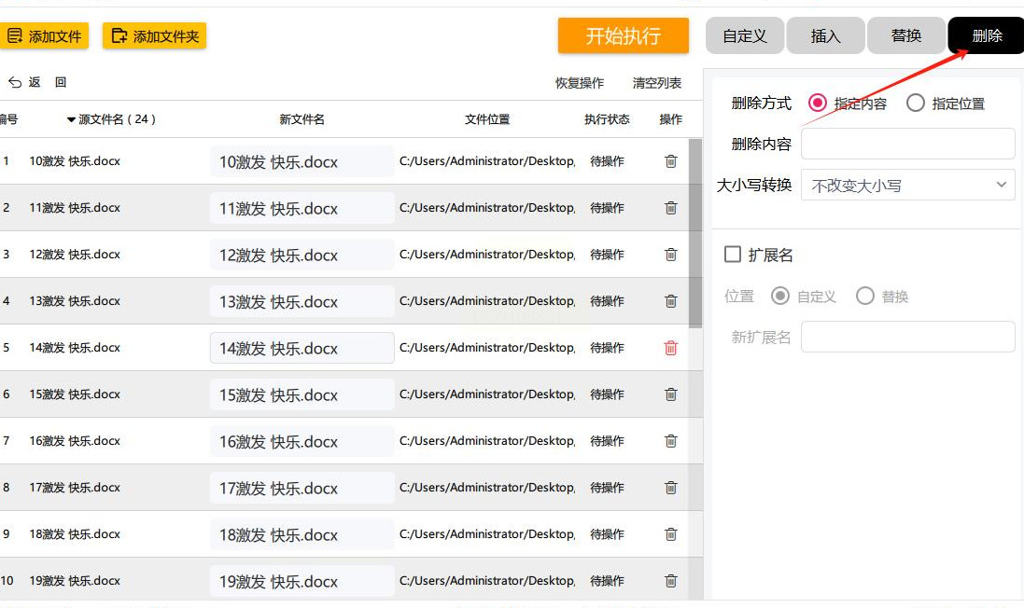Click 操作 column header
The height and width of the screenshot is (608, 1024).
click(671, 119)
